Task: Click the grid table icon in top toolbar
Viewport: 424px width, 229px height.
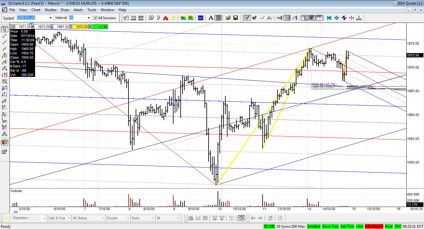Action: pos(218,18)
